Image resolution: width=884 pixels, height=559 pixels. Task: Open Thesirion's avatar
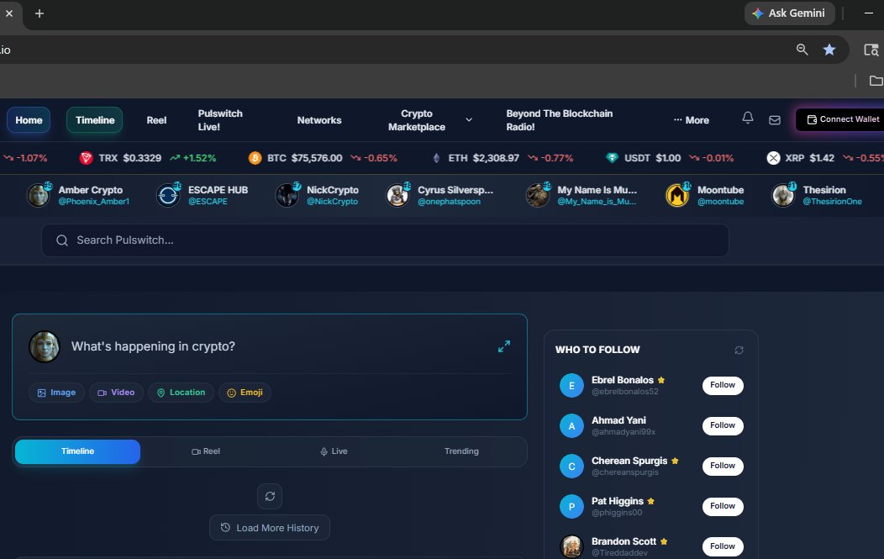point(783,195)
